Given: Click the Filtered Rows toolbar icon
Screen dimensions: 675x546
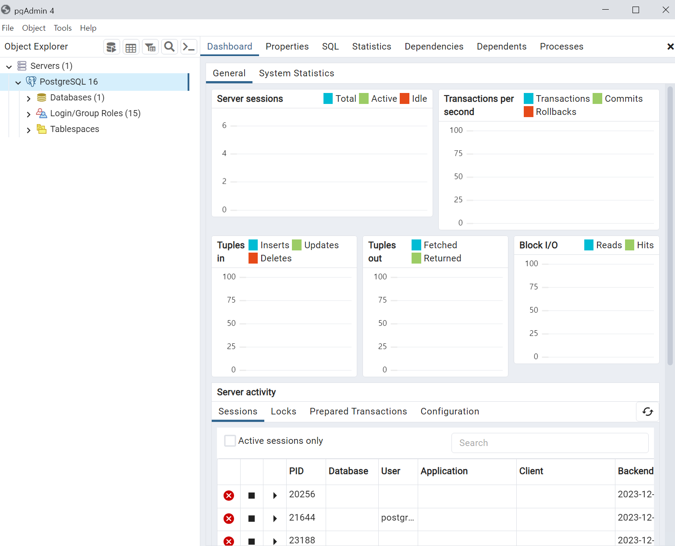Looking at the screenshot, I should pyautogui.click(x=150, y=47).
